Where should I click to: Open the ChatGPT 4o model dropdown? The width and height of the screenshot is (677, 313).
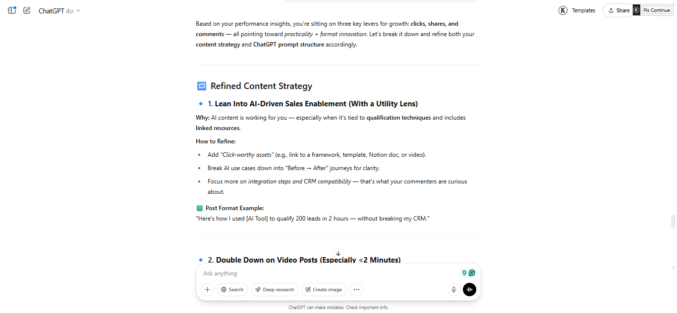(x=59, y=11)
